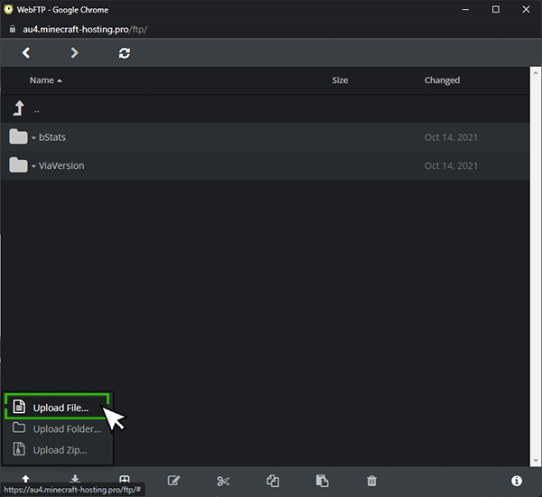The image size is (542, 497).
Task: Click the Upload File document icon
Action: coord(19,407)
